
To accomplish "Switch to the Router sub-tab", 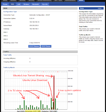I will click(5, 4).
